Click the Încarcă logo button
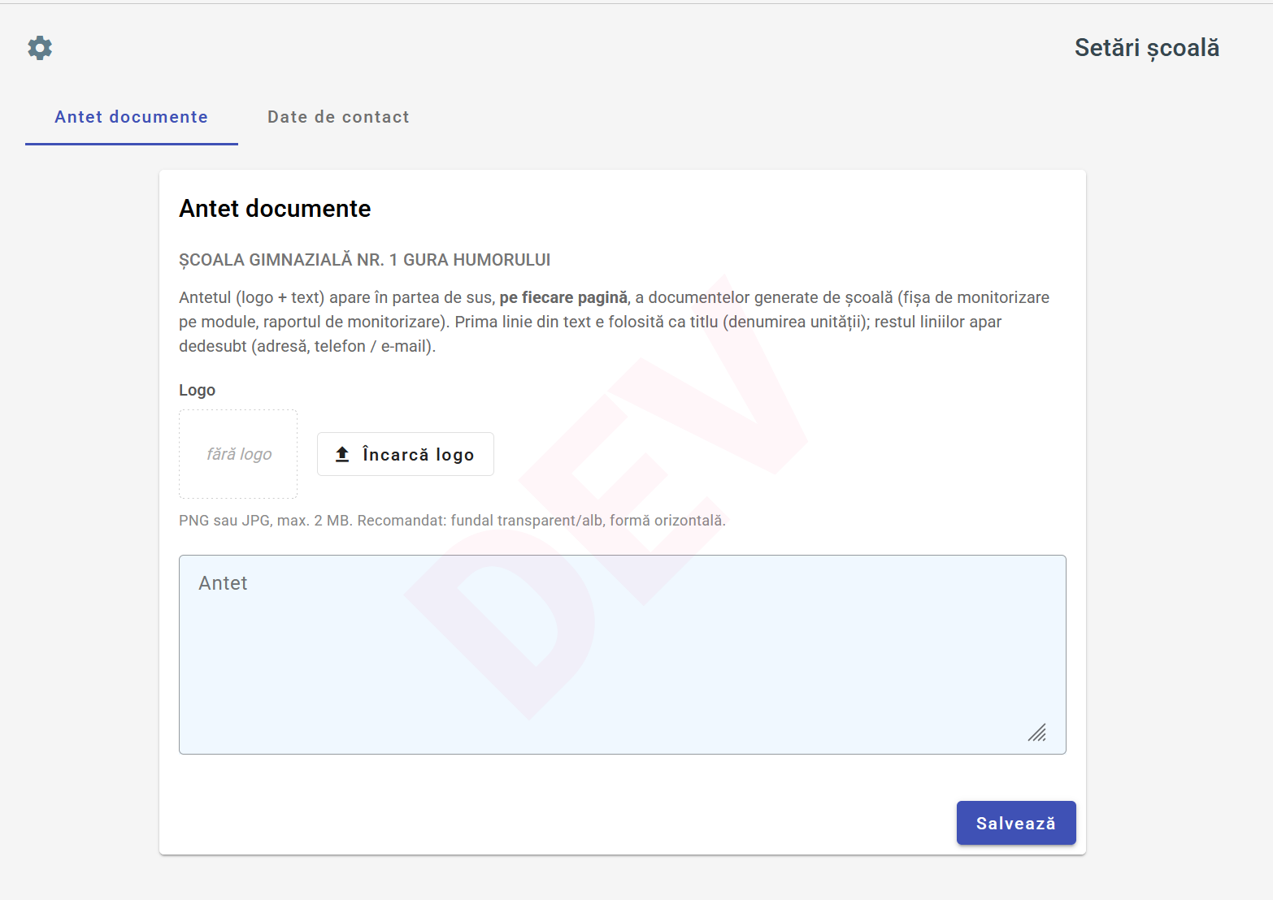1273x900 pixels. click(x=406, y=454)
